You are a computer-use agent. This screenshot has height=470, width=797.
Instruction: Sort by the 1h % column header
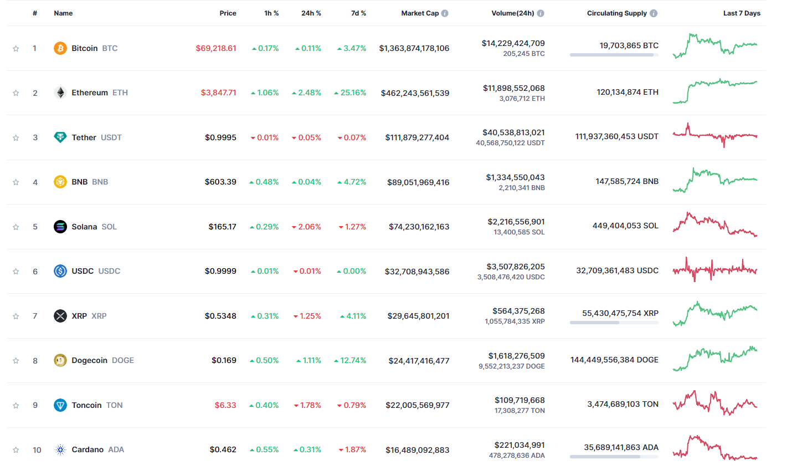click(271, 13)
